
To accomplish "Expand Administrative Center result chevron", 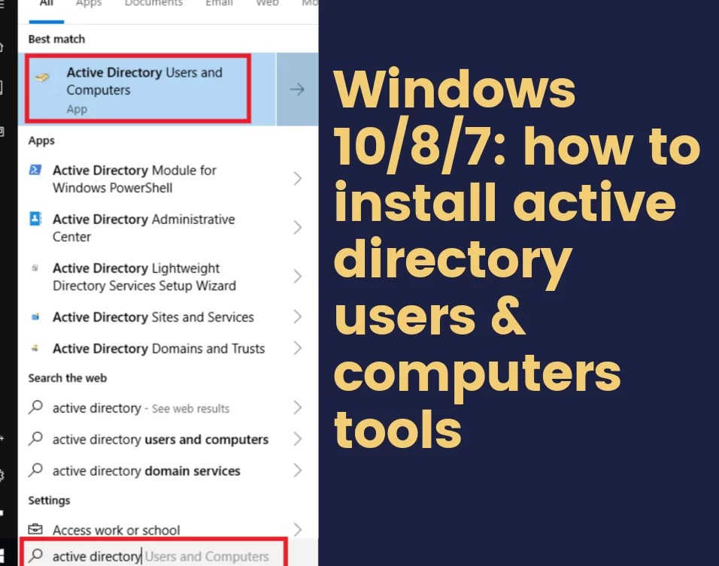I will point(297,227).
